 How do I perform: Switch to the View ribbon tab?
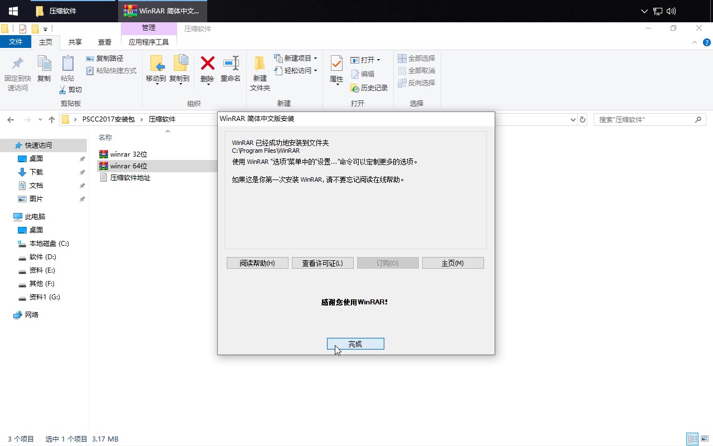click(105, 42)
